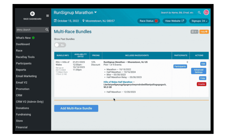226x138 pixels.
Task: Click the red Race Status indicator
Action: (156, 21)
